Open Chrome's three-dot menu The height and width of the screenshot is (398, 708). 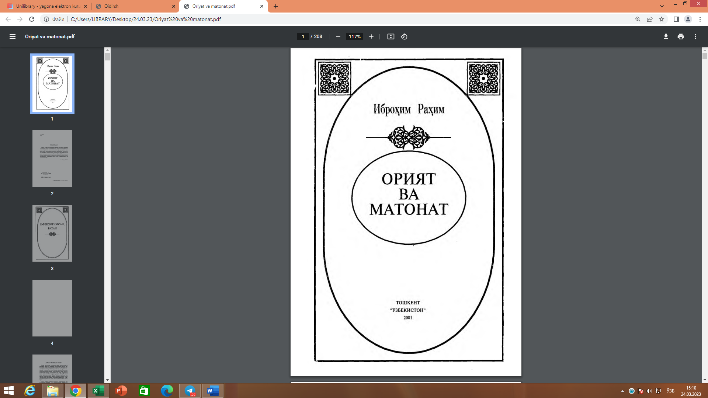(700, 19)
